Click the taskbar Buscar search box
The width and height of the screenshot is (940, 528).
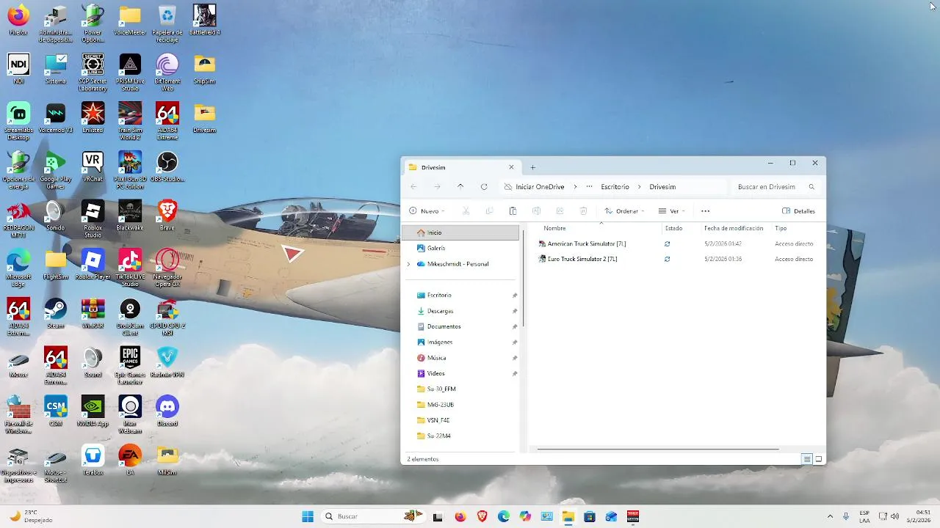pos(372,516)
